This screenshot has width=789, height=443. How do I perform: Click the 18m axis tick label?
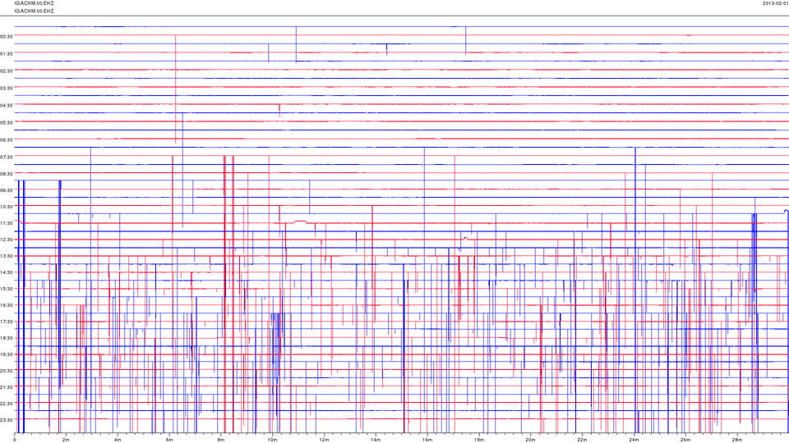tap(478, 440)
